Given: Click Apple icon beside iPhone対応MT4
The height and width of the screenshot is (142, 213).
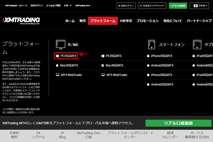Looking at the screenshot, I should [148, 56].
